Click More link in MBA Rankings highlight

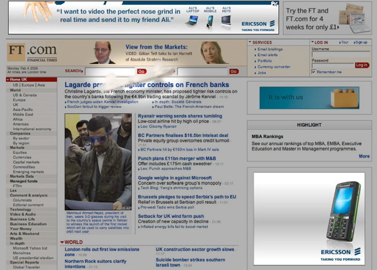(364, 156)
